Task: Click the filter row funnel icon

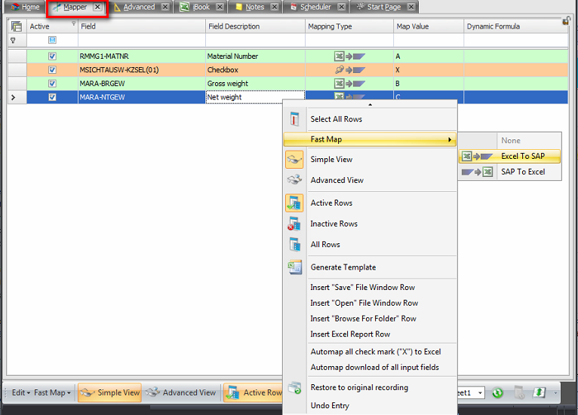Action: point(13,40)
